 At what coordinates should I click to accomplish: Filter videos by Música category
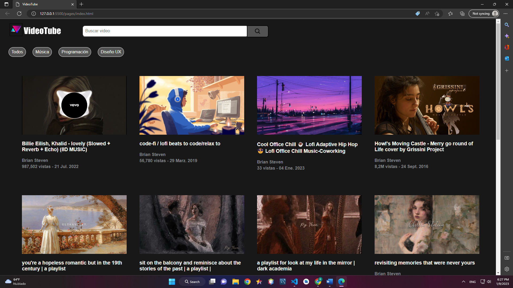pos(42,52)
